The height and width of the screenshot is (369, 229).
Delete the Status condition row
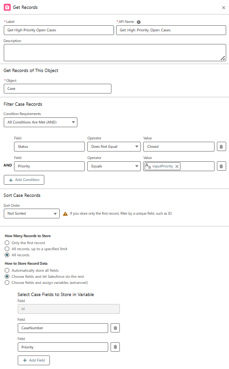tap(221, 146)
